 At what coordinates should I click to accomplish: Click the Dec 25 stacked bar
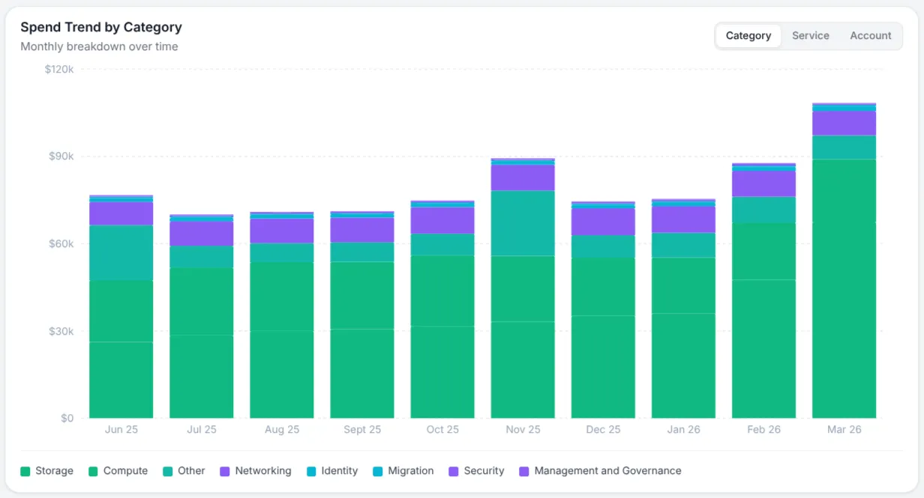coord(603,309)
